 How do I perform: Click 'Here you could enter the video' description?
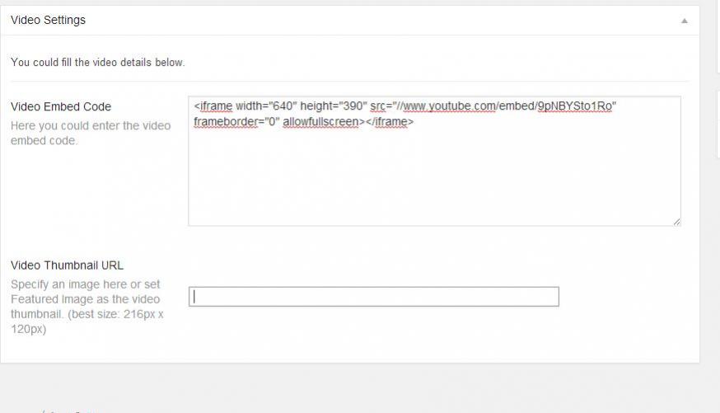[91, 126]
